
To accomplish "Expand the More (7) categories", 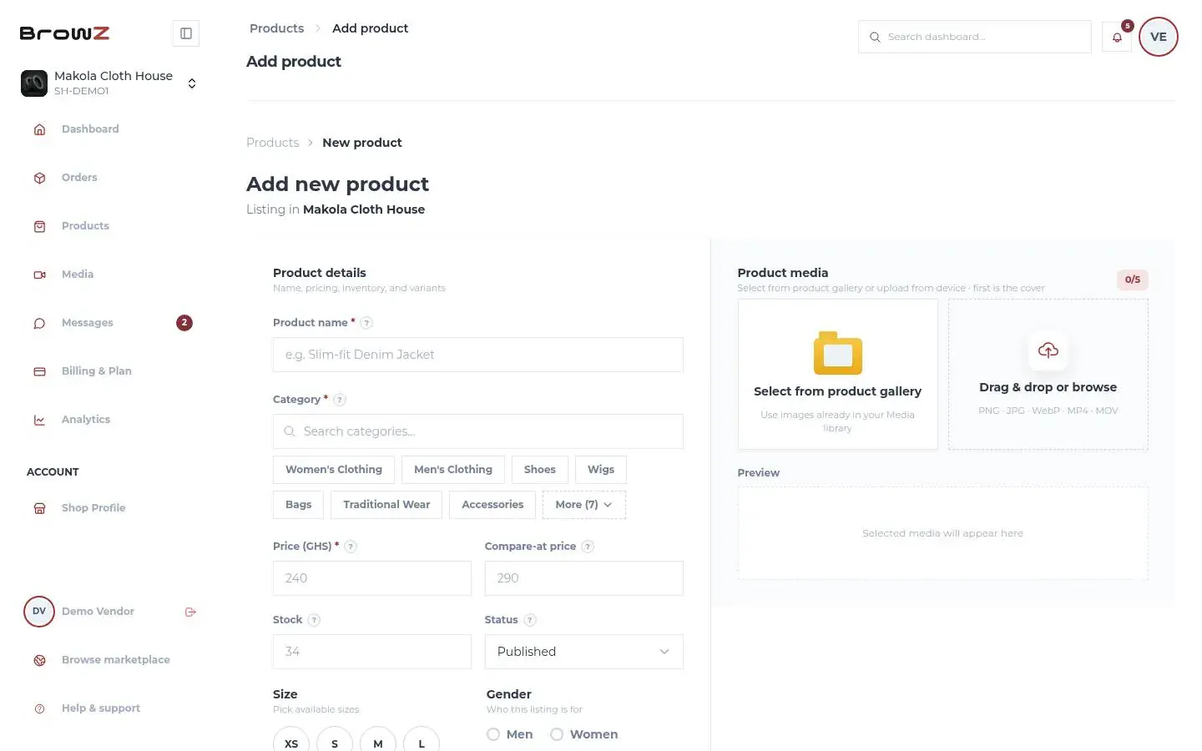I will coord(584,505).
